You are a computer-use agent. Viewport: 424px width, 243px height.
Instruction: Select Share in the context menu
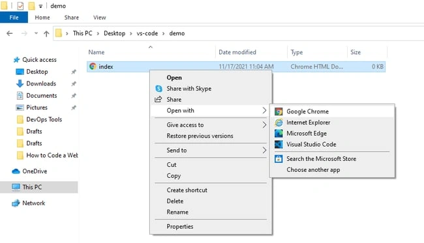coord(211,100)
